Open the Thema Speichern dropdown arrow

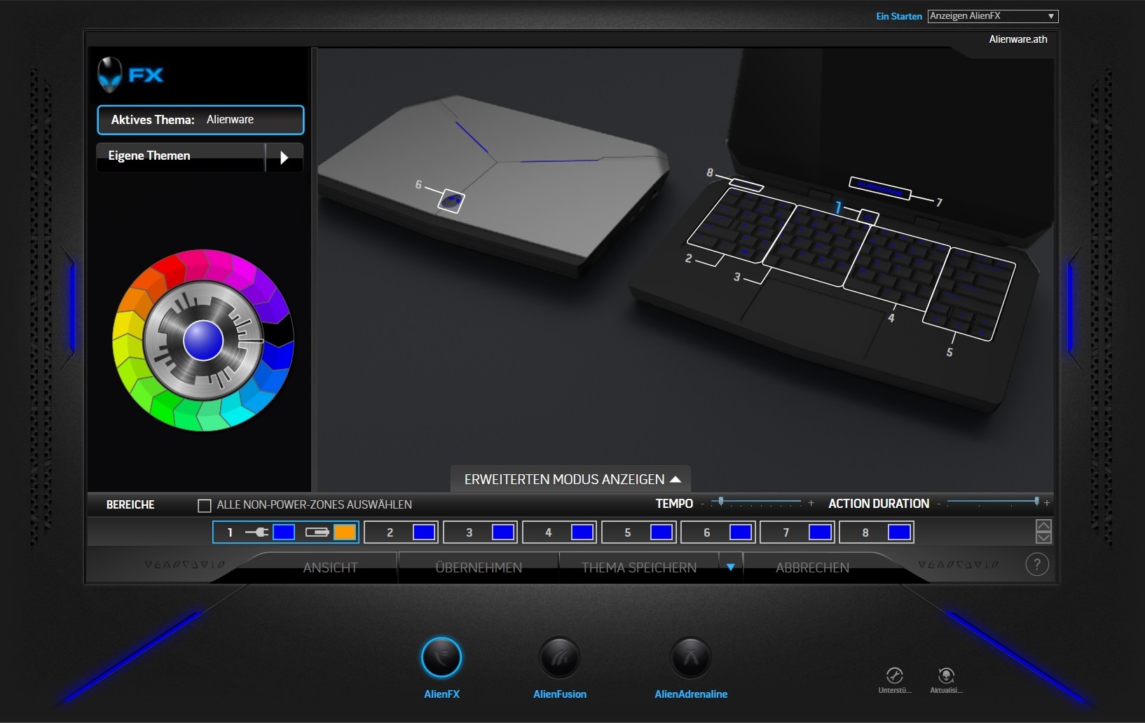(730, 567)
